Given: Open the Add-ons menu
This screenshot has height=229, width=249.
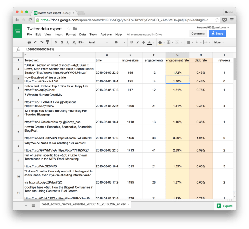Looking at the screenshot, I should point(106,35).
